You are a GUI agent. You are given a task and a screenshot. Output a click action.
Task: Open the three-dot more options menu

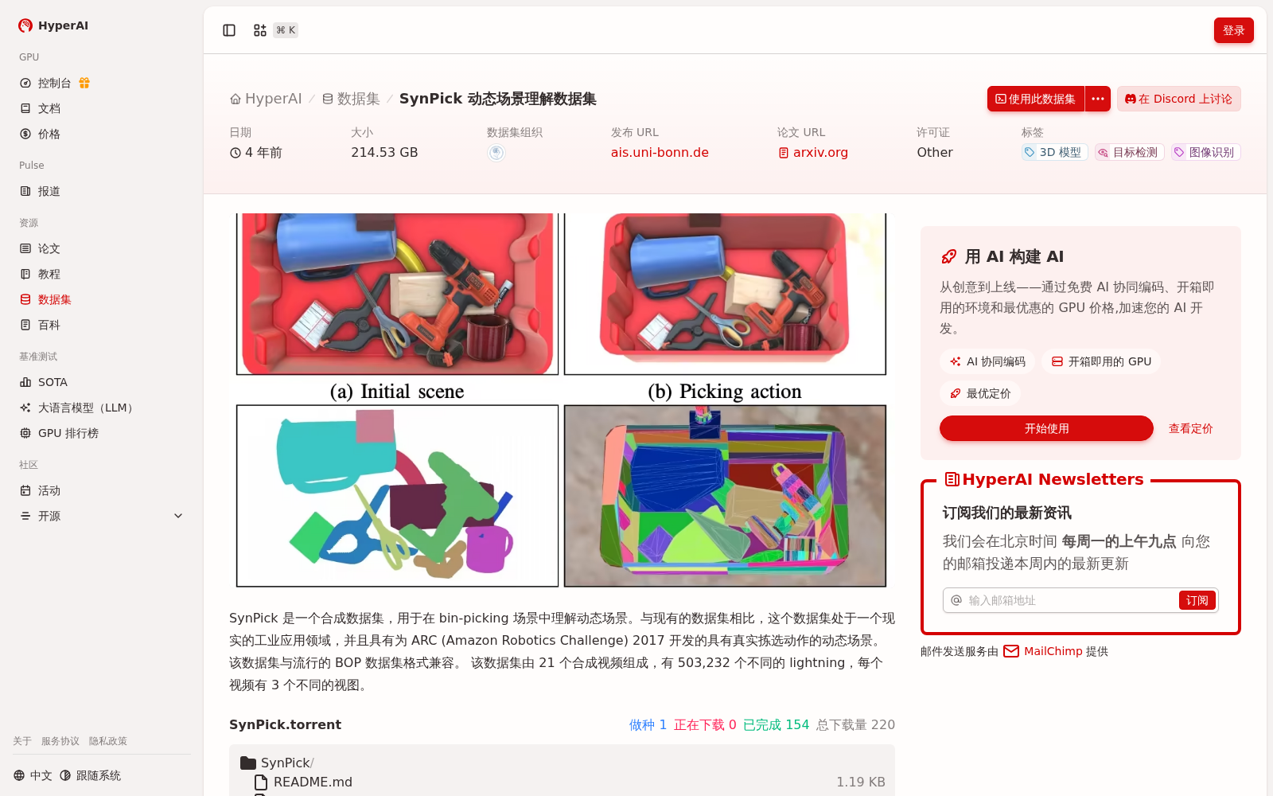1098,99
